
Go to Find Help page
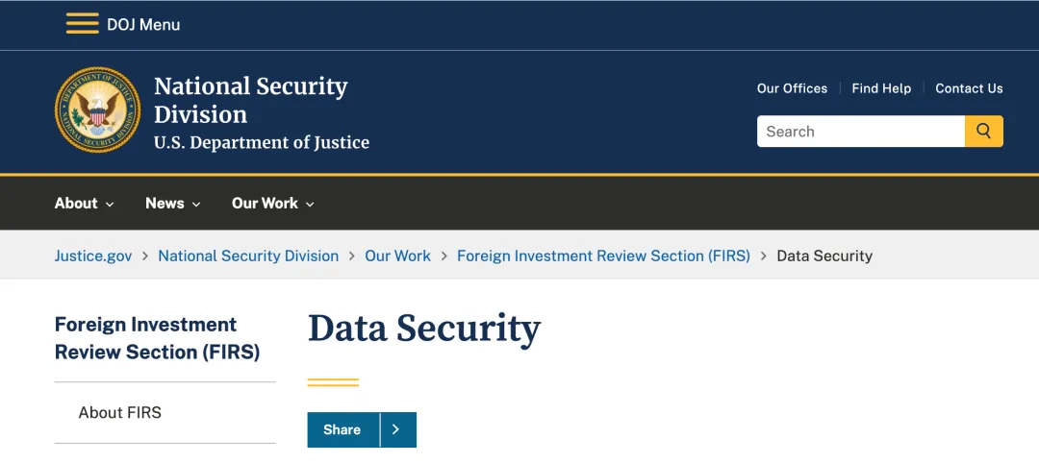pyautogui.click(x=880, y=88)
